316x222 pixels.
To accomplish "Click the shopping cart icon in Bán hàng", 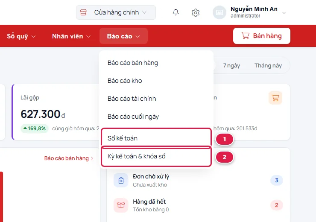I will pos(245,36).
